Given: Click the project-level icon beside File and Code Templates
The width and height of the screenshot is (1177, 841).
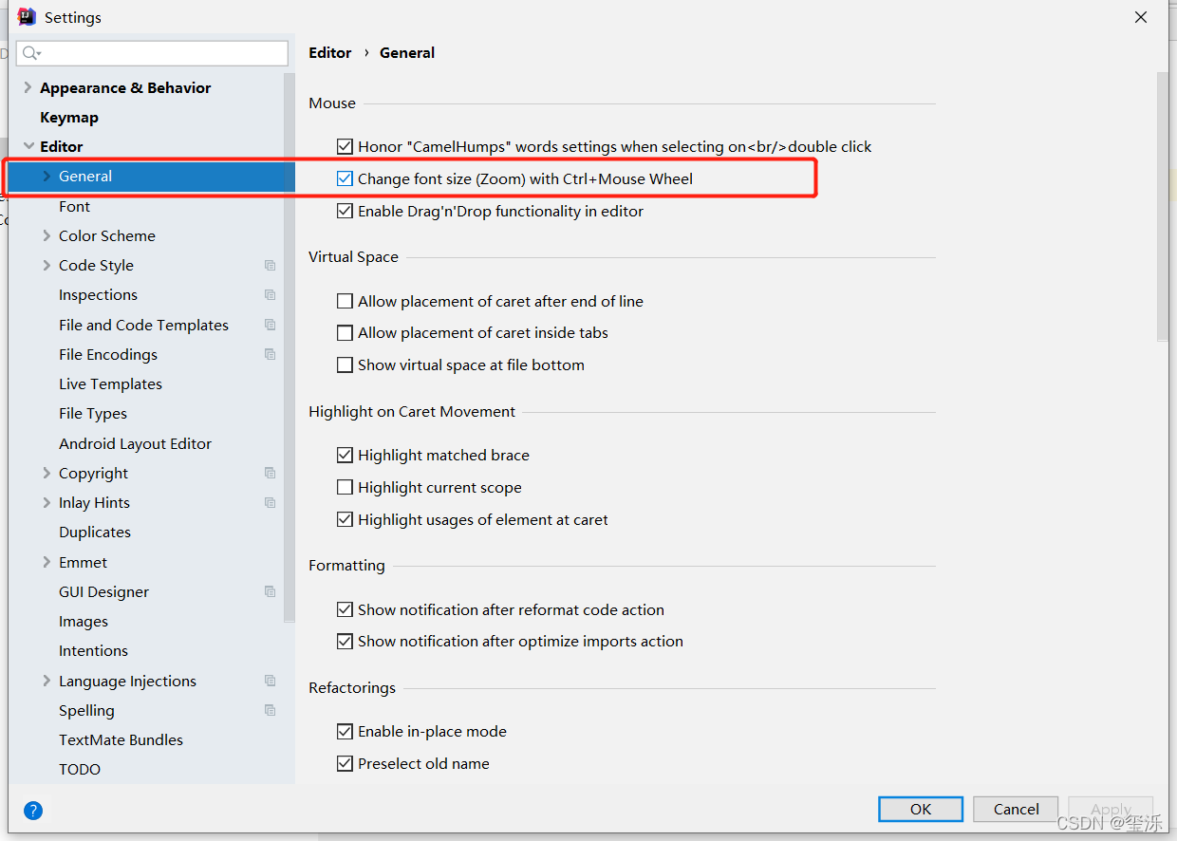Looking at the screenshot, I should pos(271,325).
